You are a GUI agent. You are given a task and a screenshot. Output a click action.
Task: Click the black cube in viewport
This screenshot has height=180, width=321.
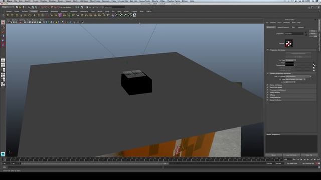(137, 82)
